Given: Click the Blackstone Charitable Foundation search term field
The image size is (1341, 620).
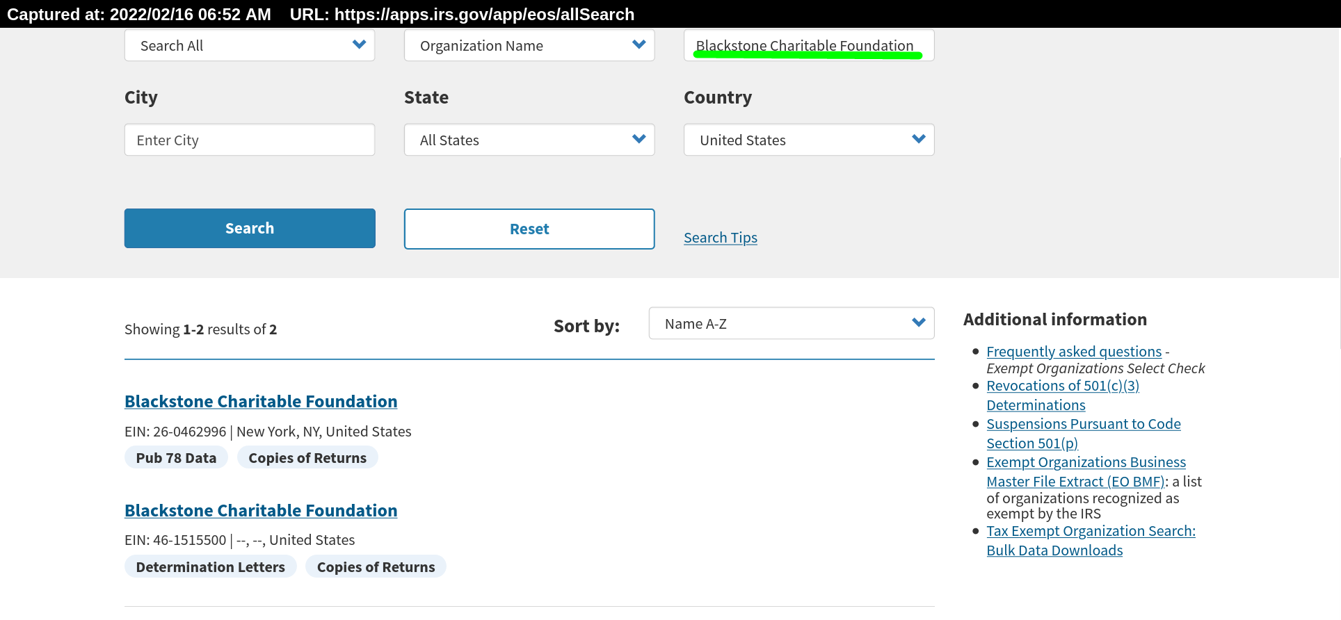Looking at the screenshot, I should click(x=809, y=45).
